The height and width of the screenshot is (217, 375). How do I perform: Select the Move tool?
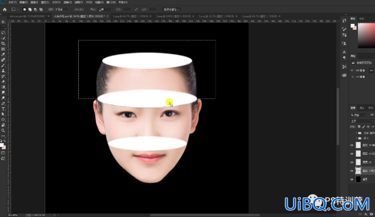click(x=3, y=22)
